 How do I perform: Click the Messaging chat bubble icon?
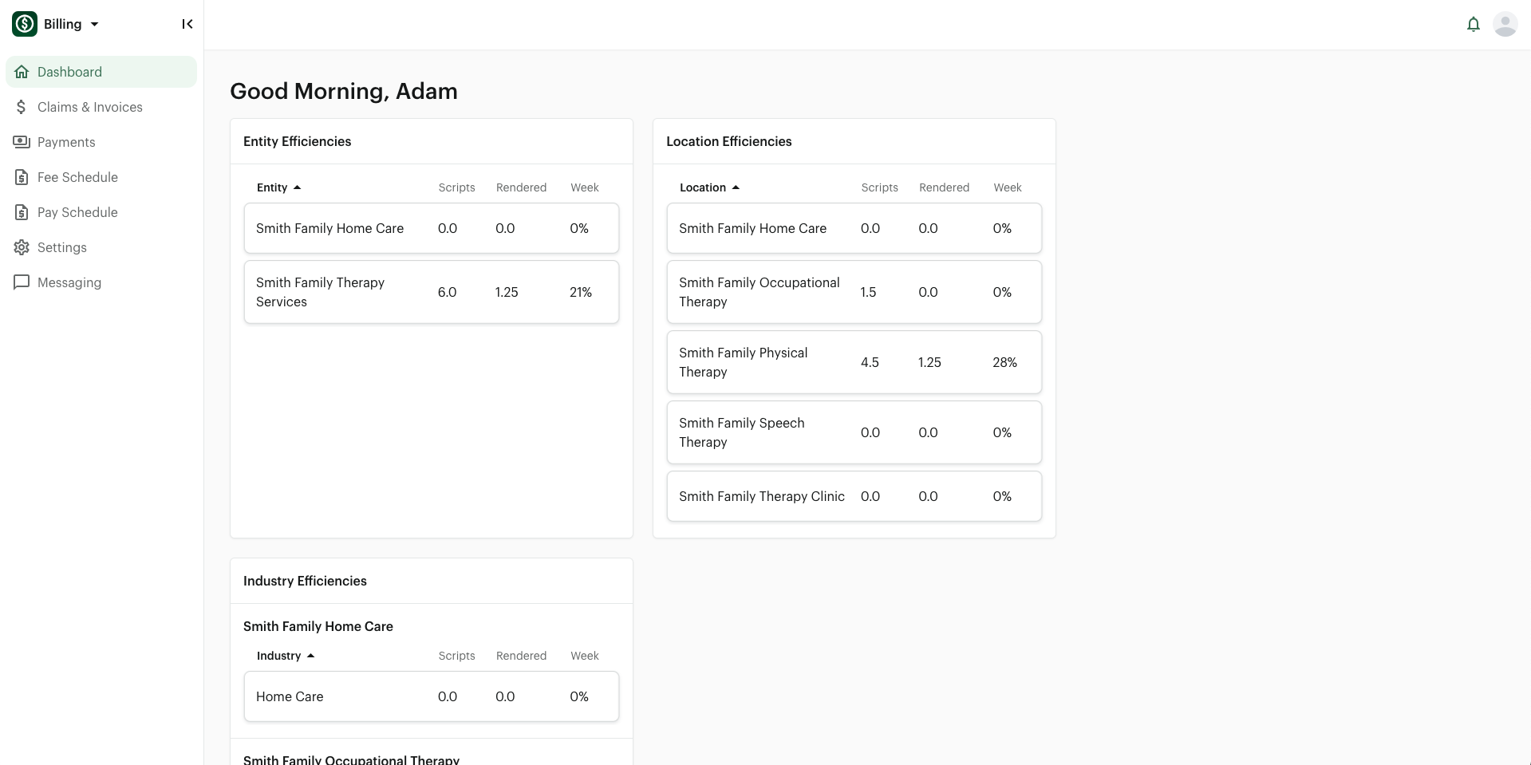(x=22, y=282)
